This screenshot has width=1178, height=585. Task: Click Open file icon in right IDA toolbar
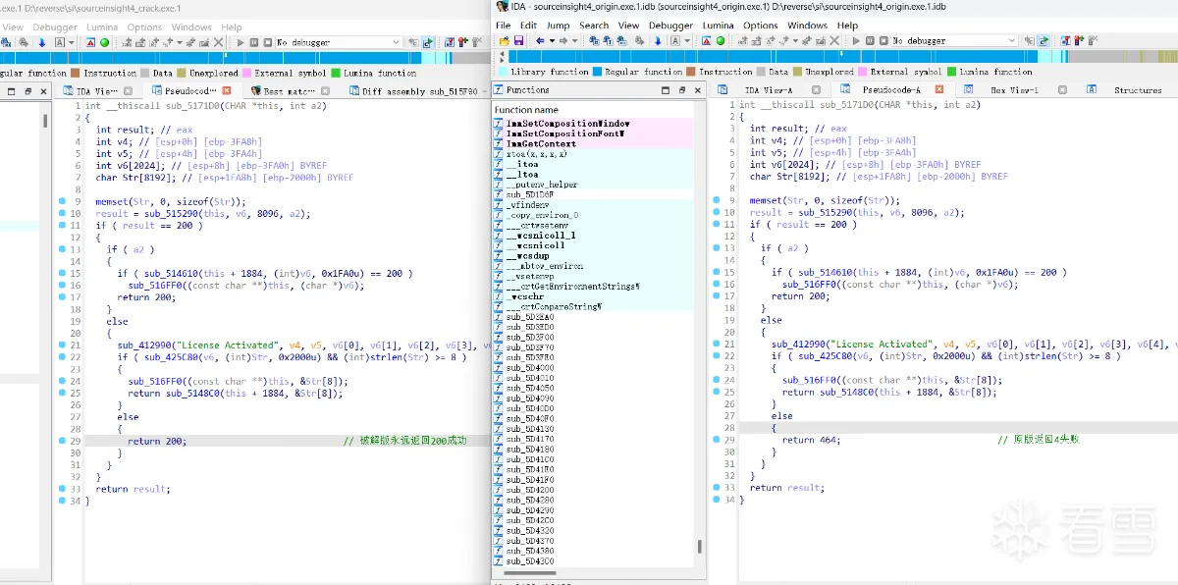[x=504, y=41]
